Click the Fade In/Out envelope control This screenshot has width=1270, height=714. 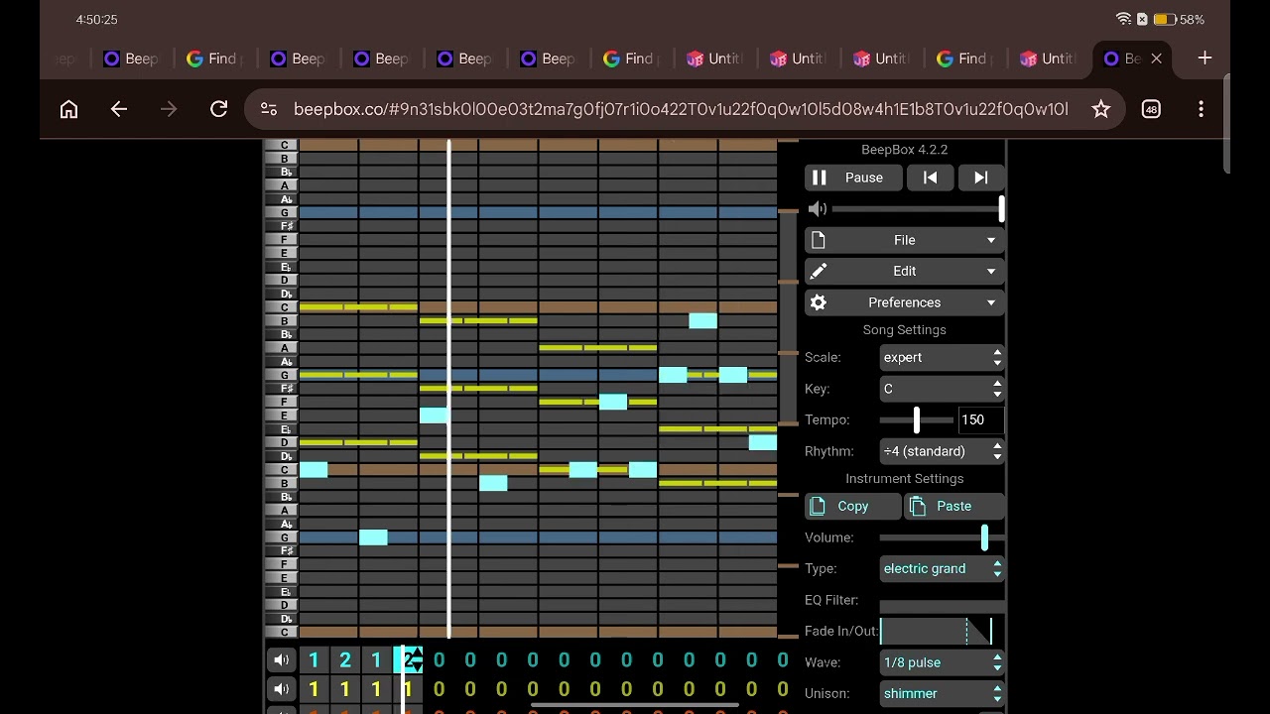click(x=936, y=631)
